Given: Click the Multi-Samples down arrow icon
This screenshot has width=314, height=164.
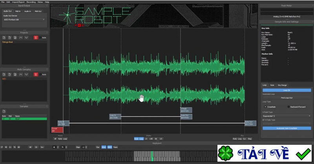Looking at the screenshot, I should [x=26, y=74].
